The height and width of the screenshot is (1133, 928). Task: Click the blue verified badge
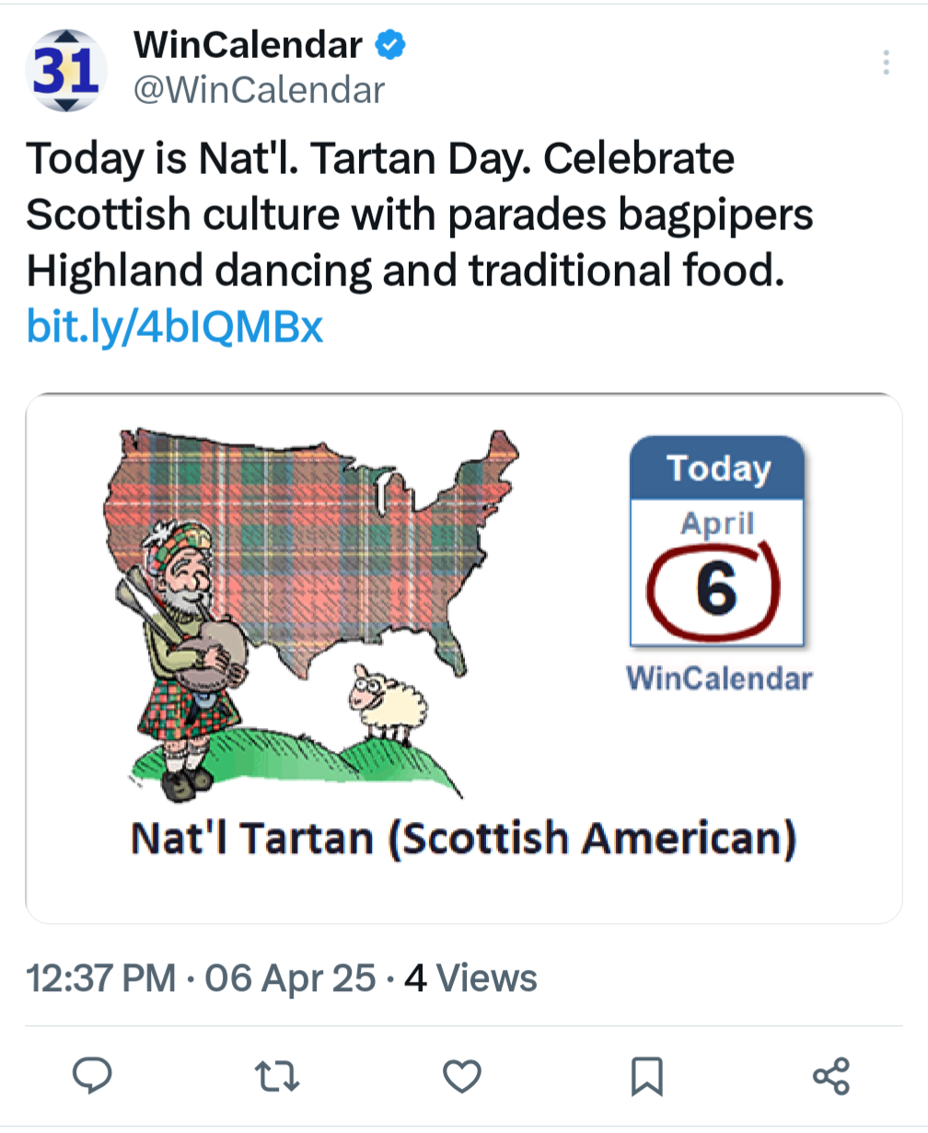(x=390, y=43)
